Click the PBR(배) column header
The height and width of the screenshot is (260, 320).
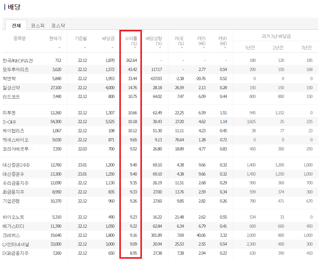coord(223,41)
